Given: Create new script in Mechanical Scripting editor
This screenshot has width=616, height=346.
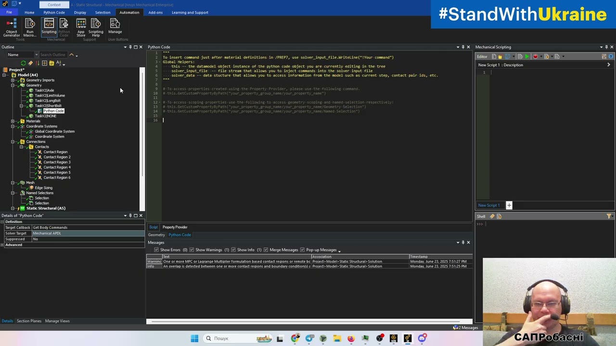Looking at the screenshot, I should tap(494, 57).
